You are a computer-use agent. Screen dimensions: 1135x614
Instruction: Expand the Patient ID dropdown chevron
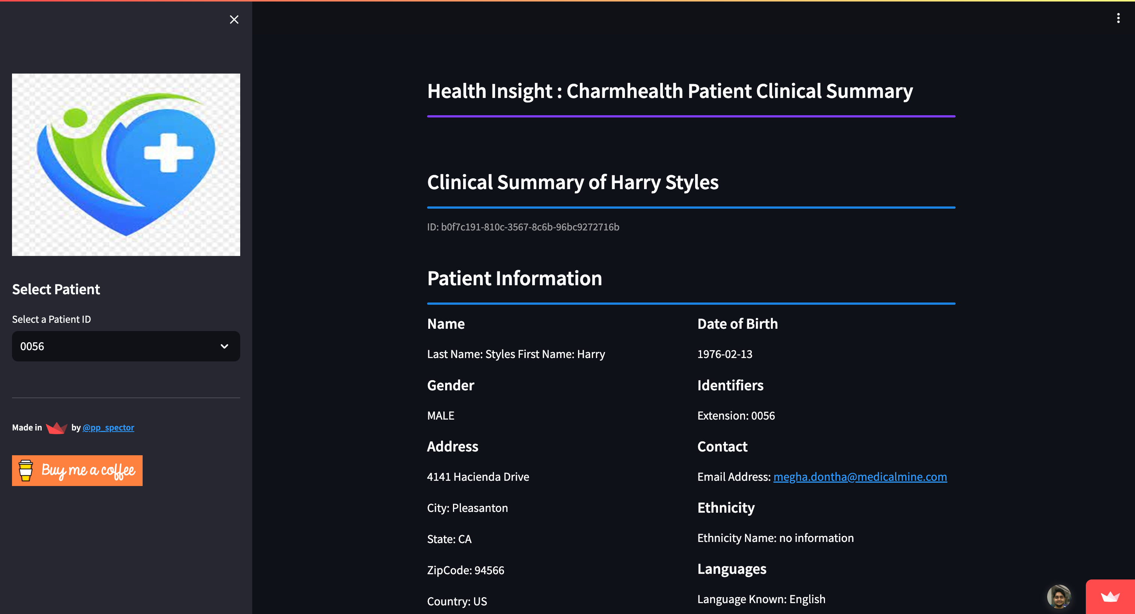point(224,346)
